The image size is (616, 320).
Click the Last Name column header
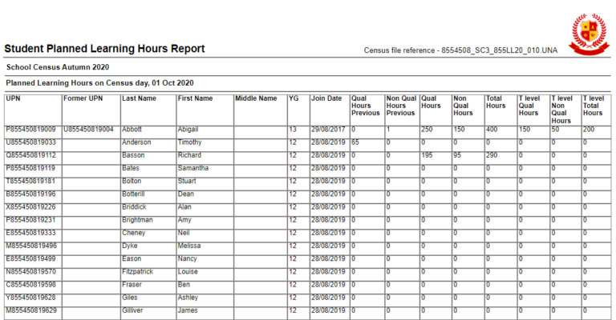[x=139, y=99]
